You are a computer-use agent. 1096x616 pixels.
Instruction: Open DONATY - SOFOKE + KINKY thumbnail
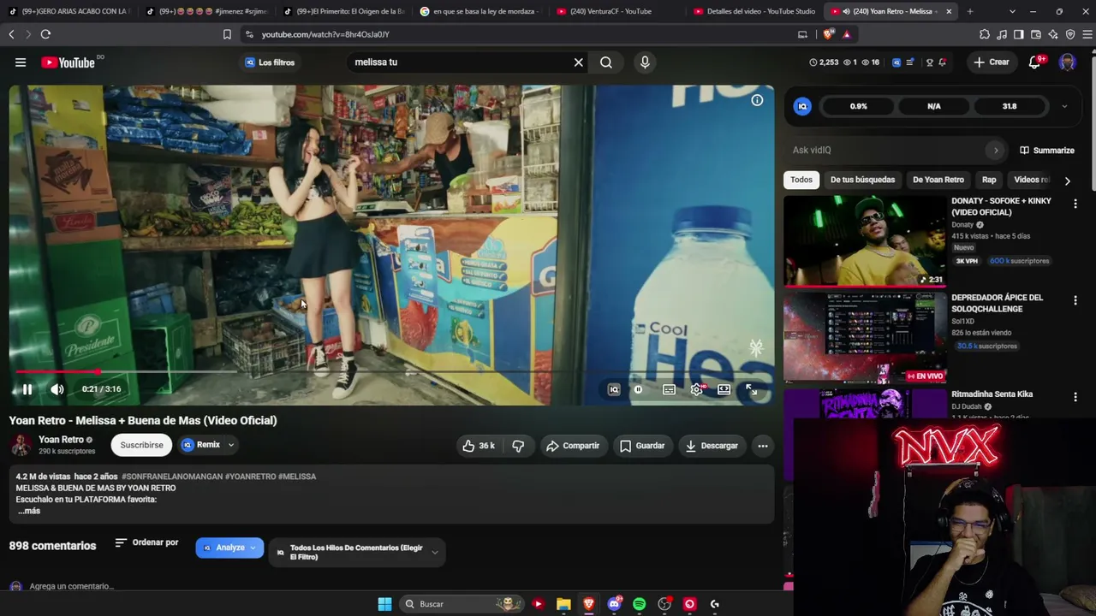[x=865, y=240]
